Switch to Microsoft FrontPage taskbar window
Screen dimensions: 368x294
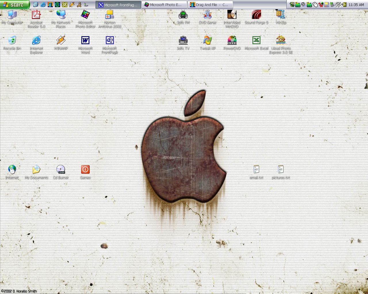(118, 5)
